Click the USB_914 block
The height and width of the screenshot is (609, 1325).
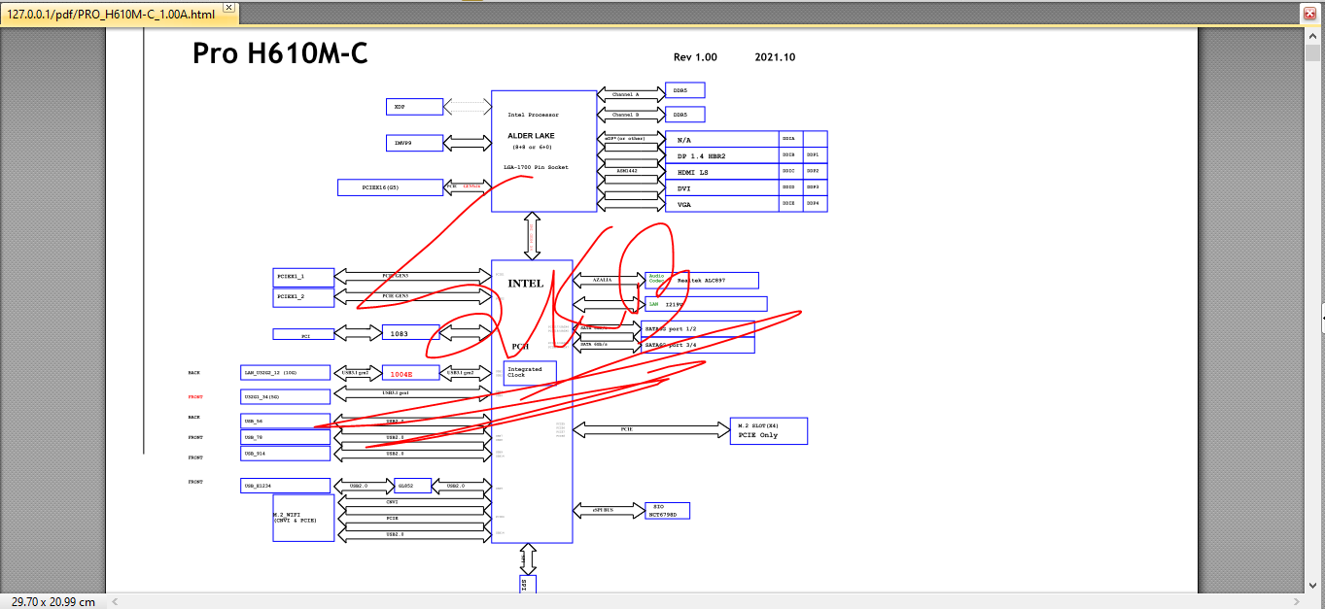pyautogui.click(x=286, y=454)
